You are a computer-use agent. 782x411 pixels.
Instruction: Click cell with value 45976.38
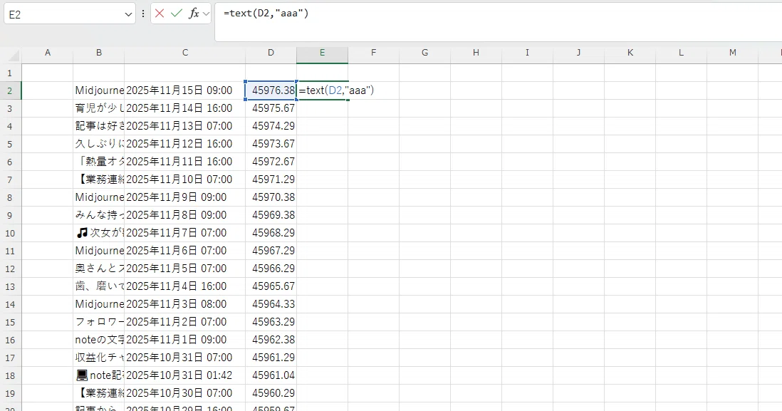point(271,90)
